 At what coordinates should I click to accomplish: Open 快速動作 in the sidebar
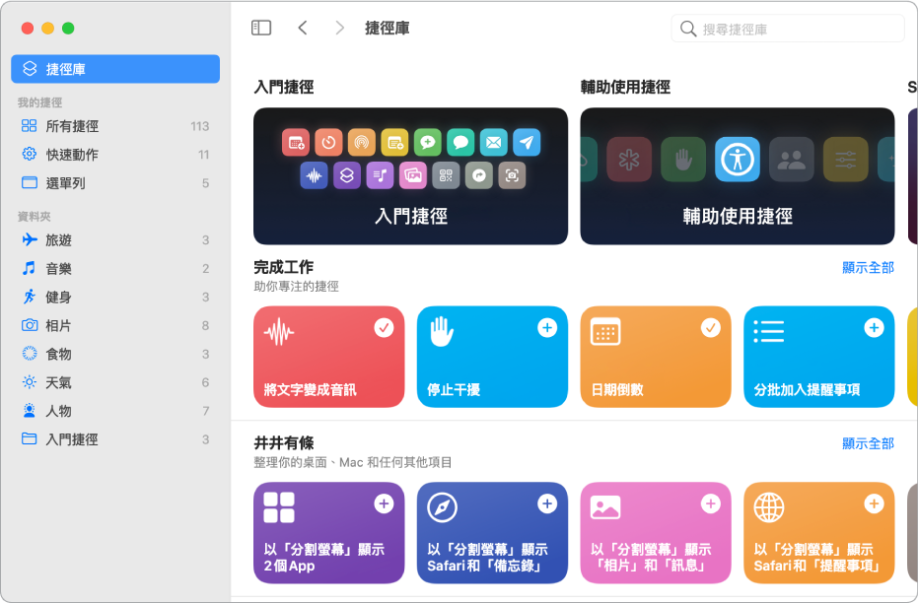tap(115, 155)
